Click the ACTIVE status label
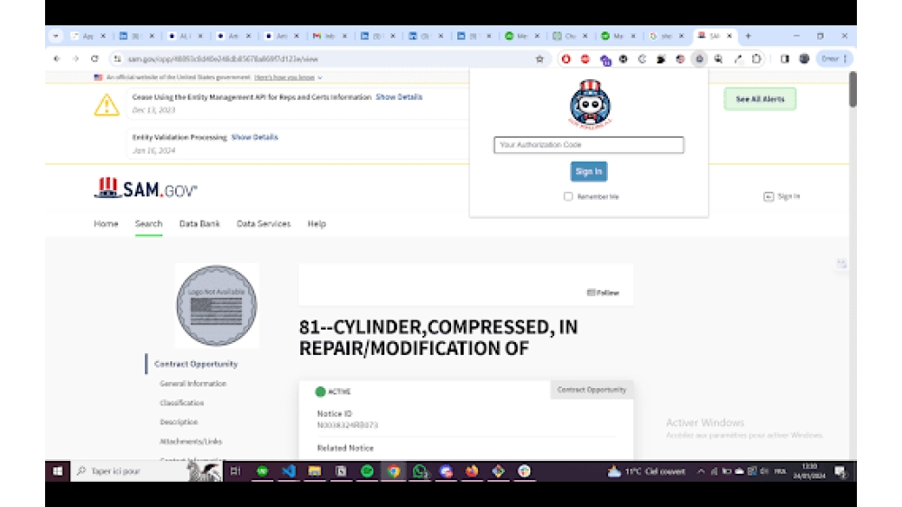The image size is (902, 507). click(339, 392)
